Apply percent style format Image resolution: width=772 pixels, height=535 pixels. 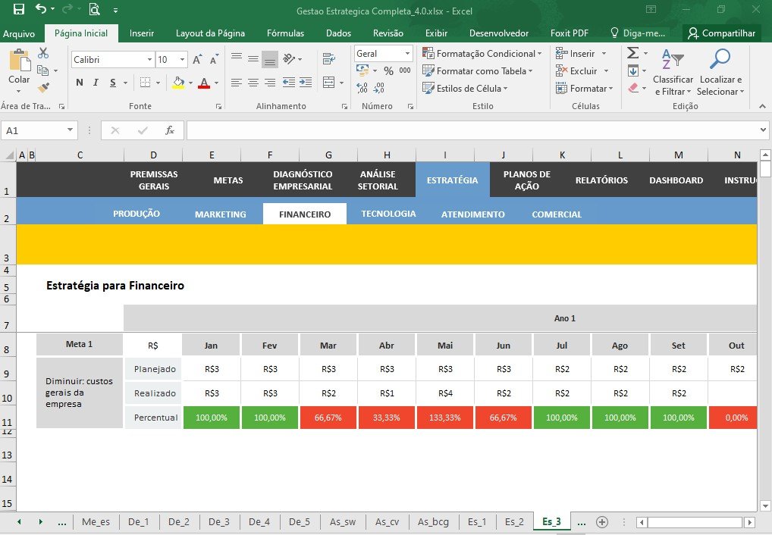(388, 71)
